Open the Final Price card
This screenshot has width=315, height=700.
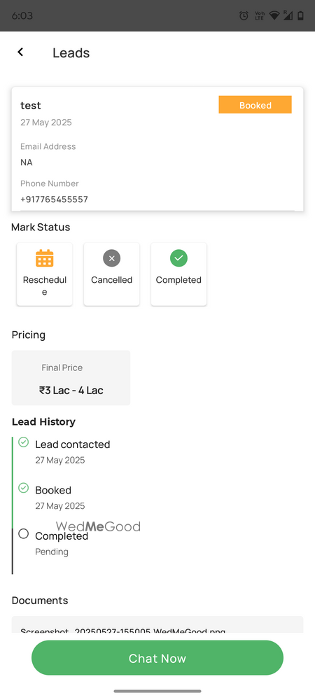71,378
